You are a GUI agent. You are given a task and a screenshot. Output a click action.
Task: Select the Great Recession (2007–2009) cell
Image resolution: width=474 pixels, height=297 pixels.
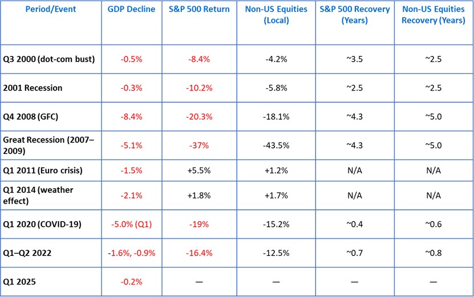click(x=44, y=145)
